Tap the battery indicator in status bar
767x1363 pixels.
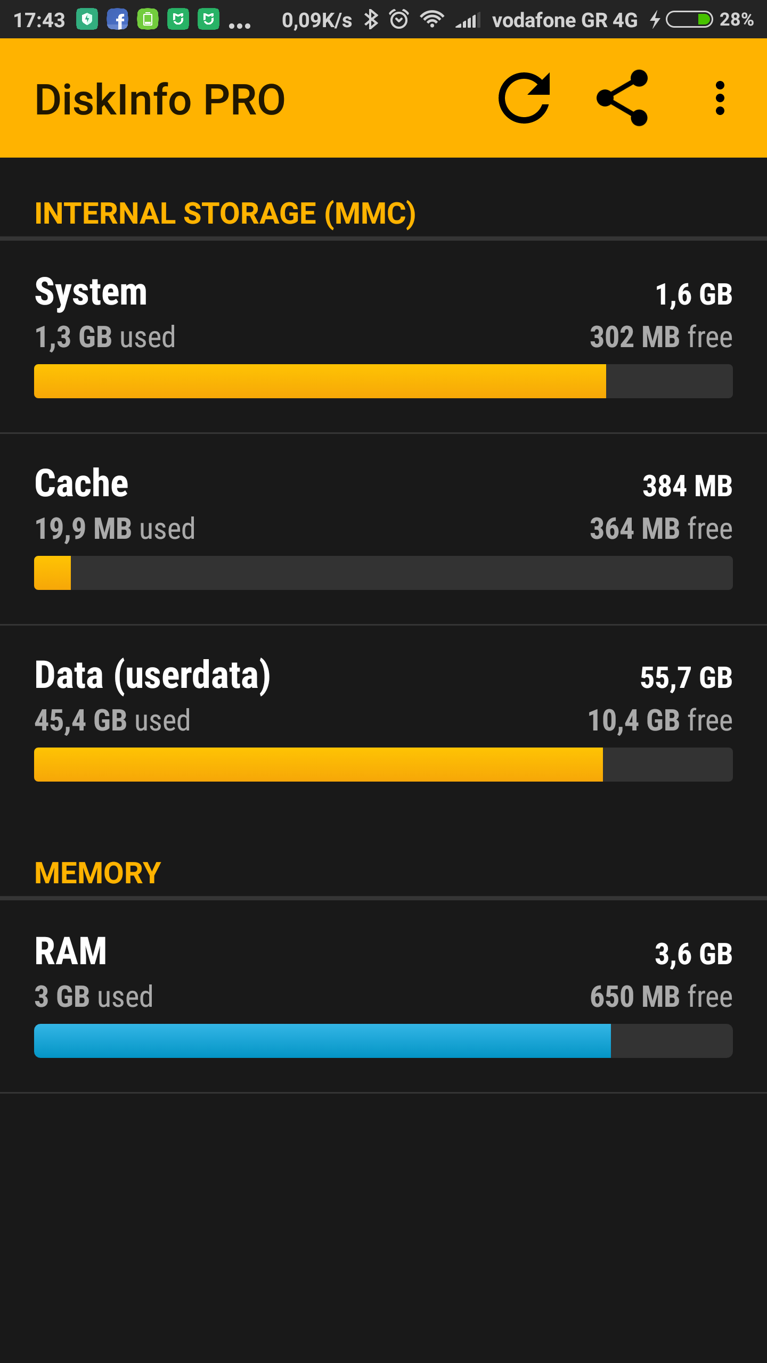pyautogui.click(x=689, y=20)
